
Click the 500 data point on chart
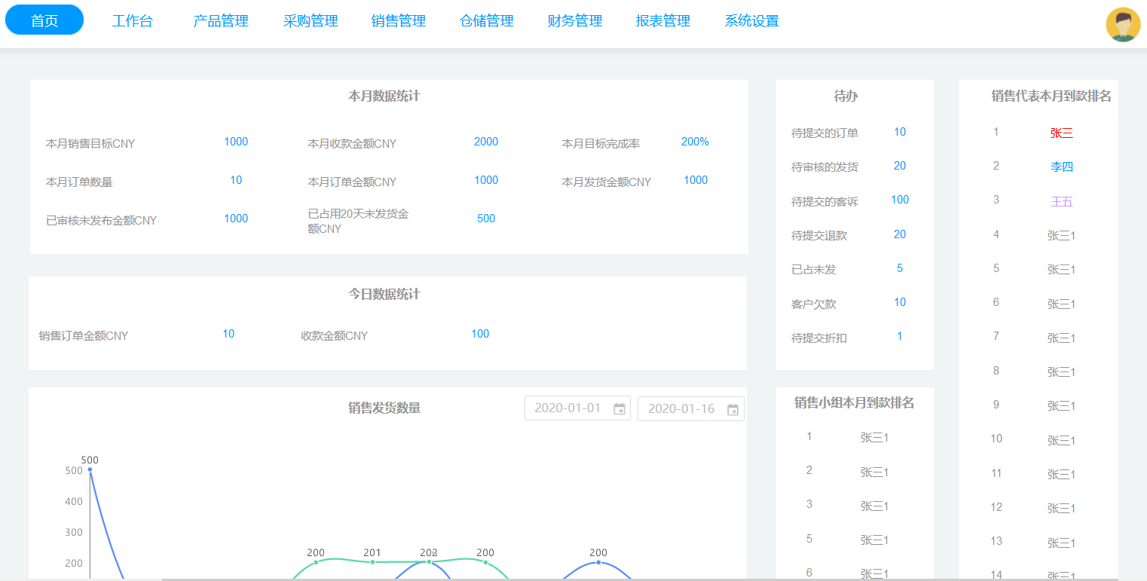pos(90,469)
